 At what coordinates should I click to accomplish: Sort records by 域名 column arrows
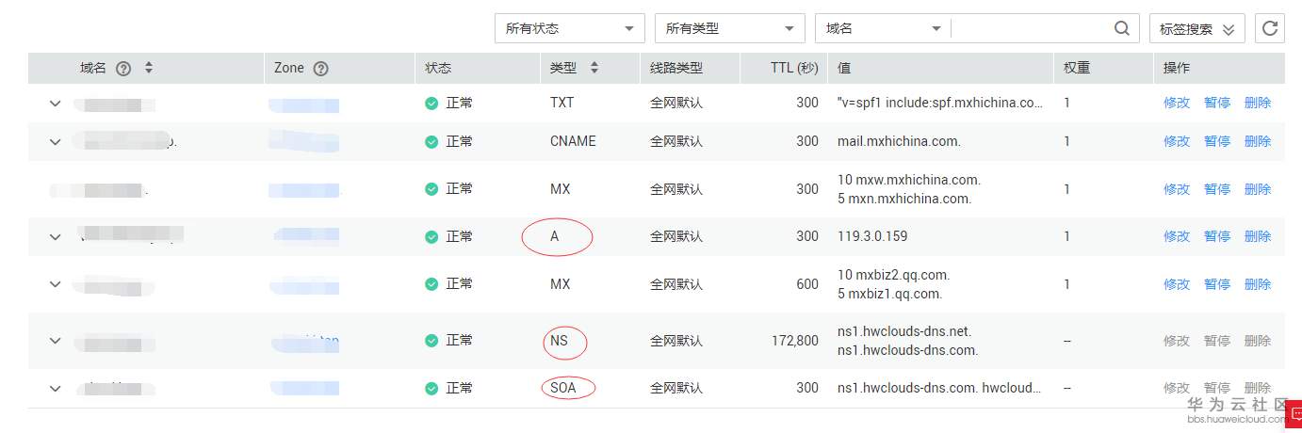(148, 69)
